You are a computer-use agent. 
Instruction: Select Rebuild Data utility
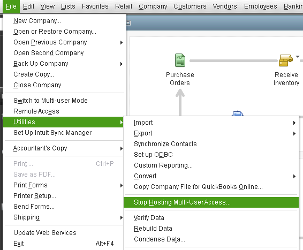coord(211,229)
